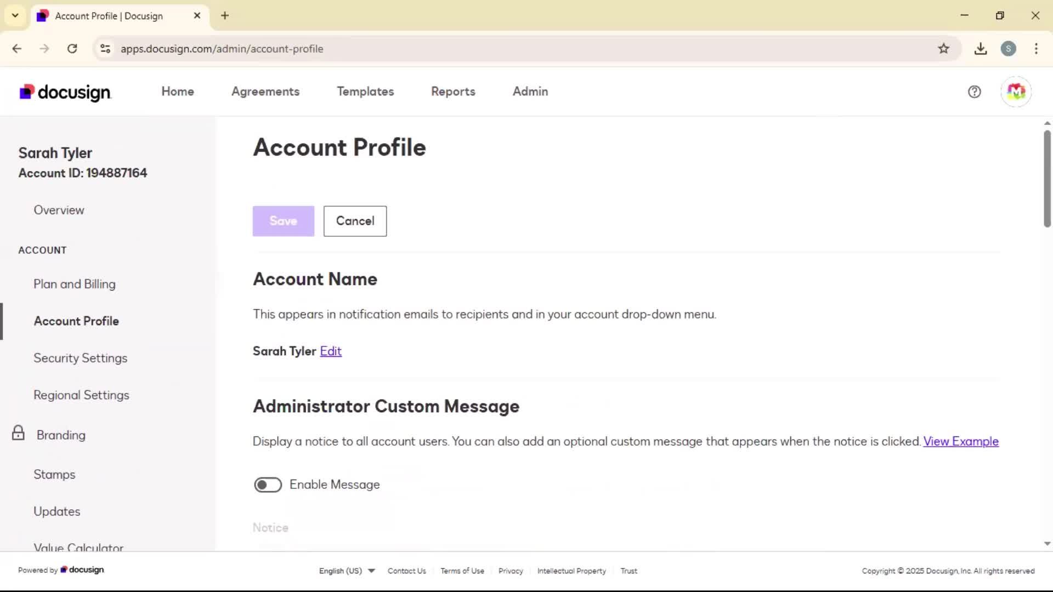Click the Docusign logo in header

pos(65,92)
